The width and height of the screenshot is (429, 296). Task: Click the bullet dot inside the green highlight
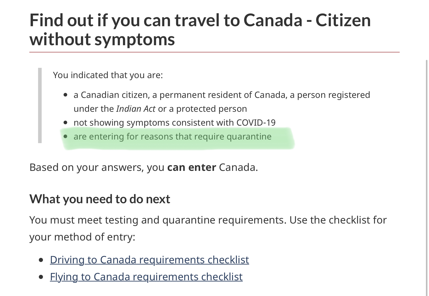[x=66, y=136]
